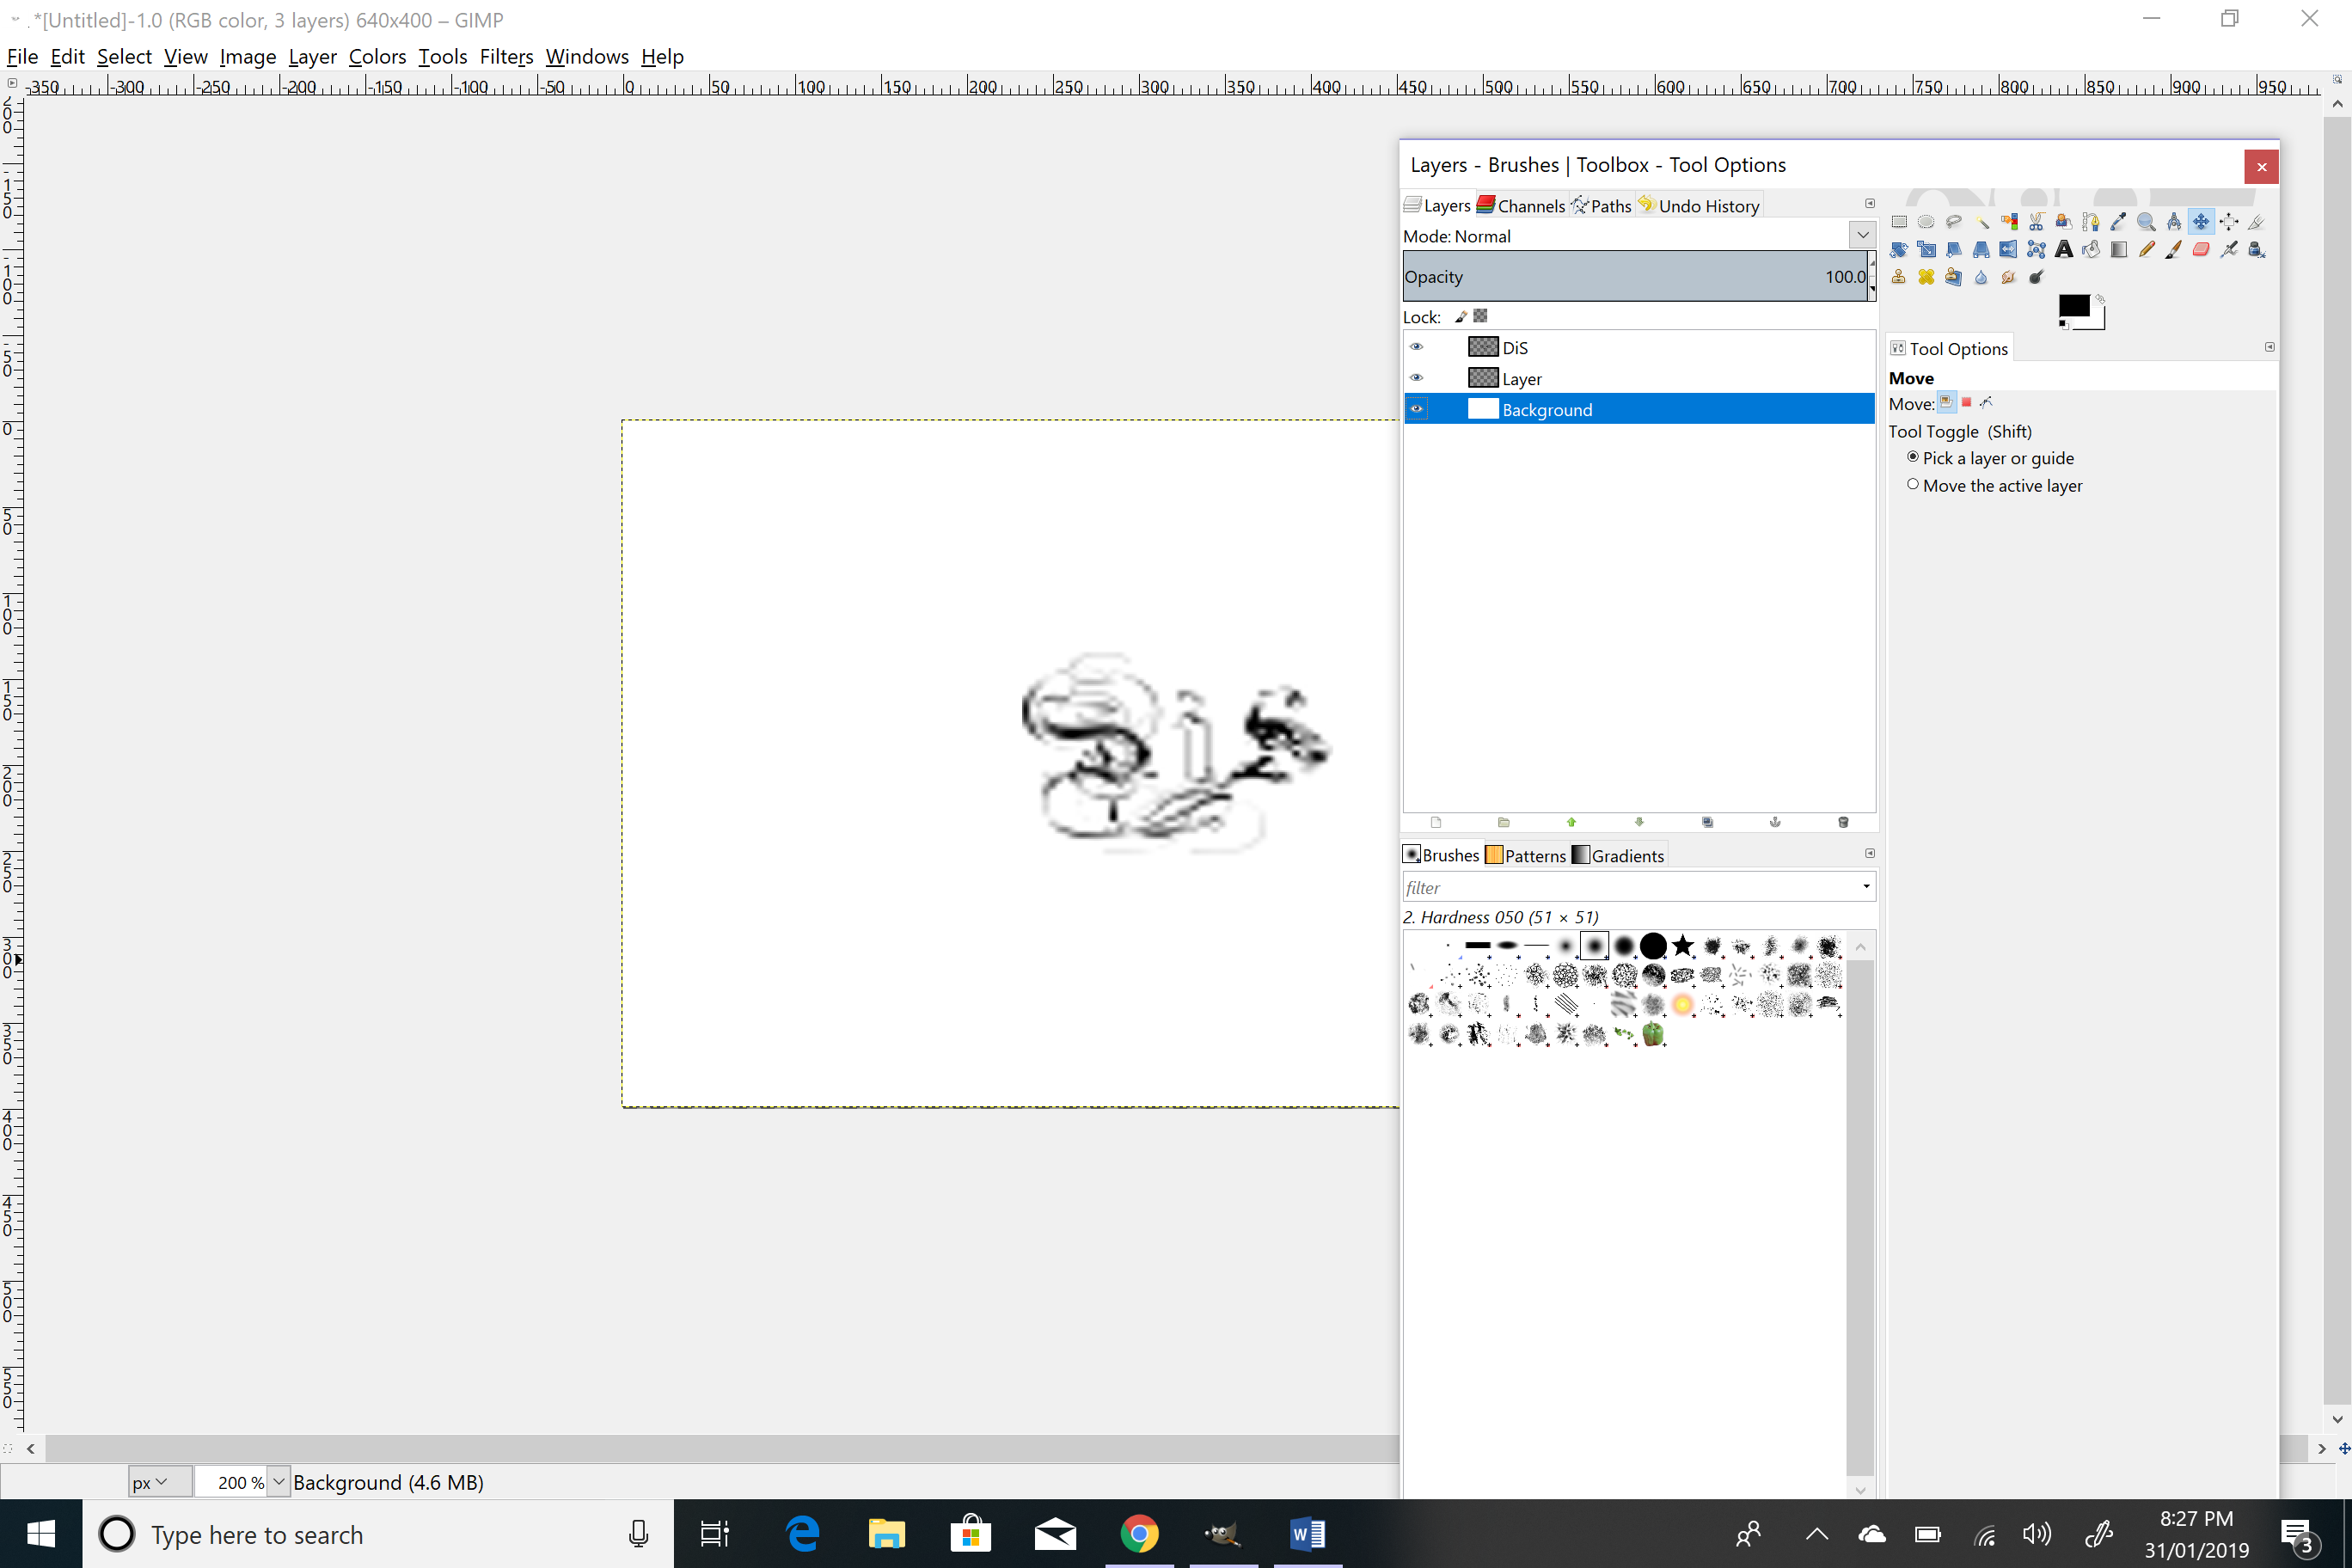
Task: Switch to the Gradients tab
Action: coord(1618,855)
